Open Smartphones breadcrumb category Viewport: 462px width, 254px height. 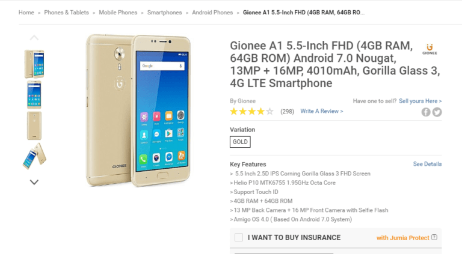(164, 13)
